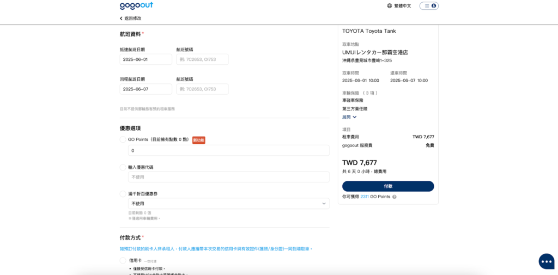Click the 航班資料 section heading
The width and height of the screenshot is (558, 275).
pyautogui.click(x=130, y=34)
